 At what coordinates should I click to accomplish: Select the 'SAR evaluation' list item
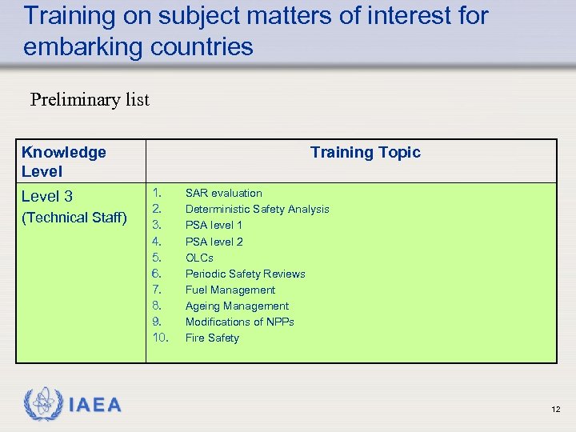click(223, 193)
